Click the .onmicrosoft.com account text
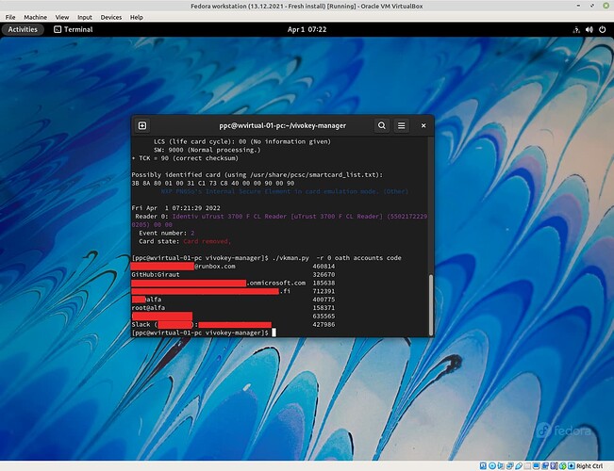The image size is (614, 471). pyautogui.click(x=276, y=283)
